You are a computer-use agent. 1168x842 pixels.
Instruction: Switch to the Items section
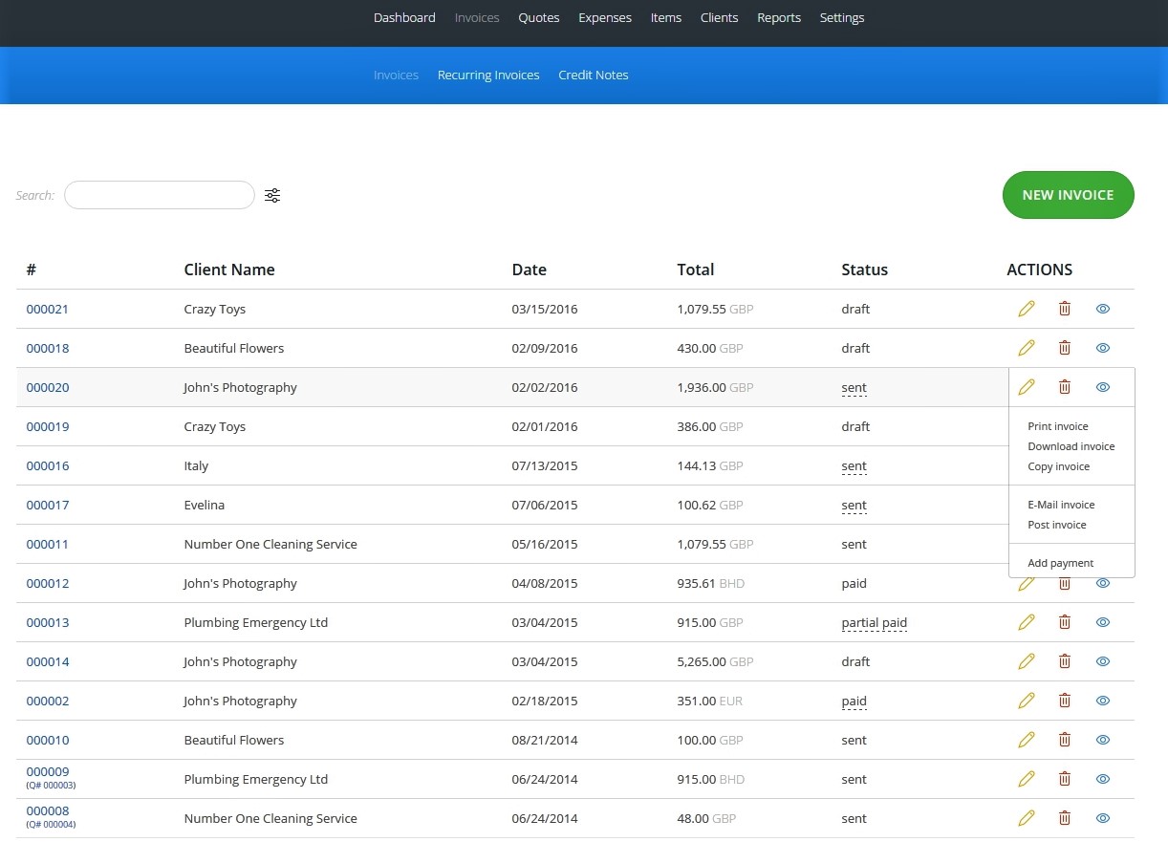pyautogui.click(x=666, y=17)
